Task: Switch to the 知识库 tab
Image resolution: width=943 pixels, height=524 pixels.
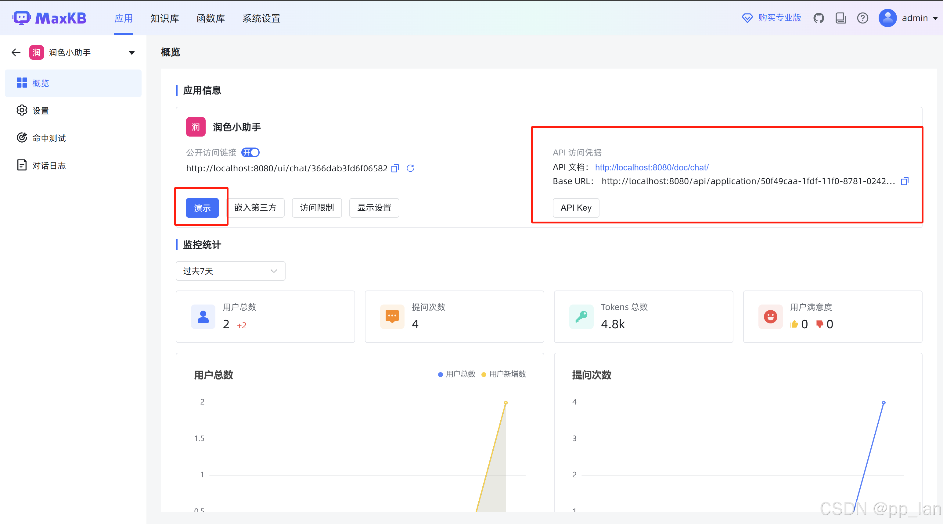Action: (x=164, y=18)
